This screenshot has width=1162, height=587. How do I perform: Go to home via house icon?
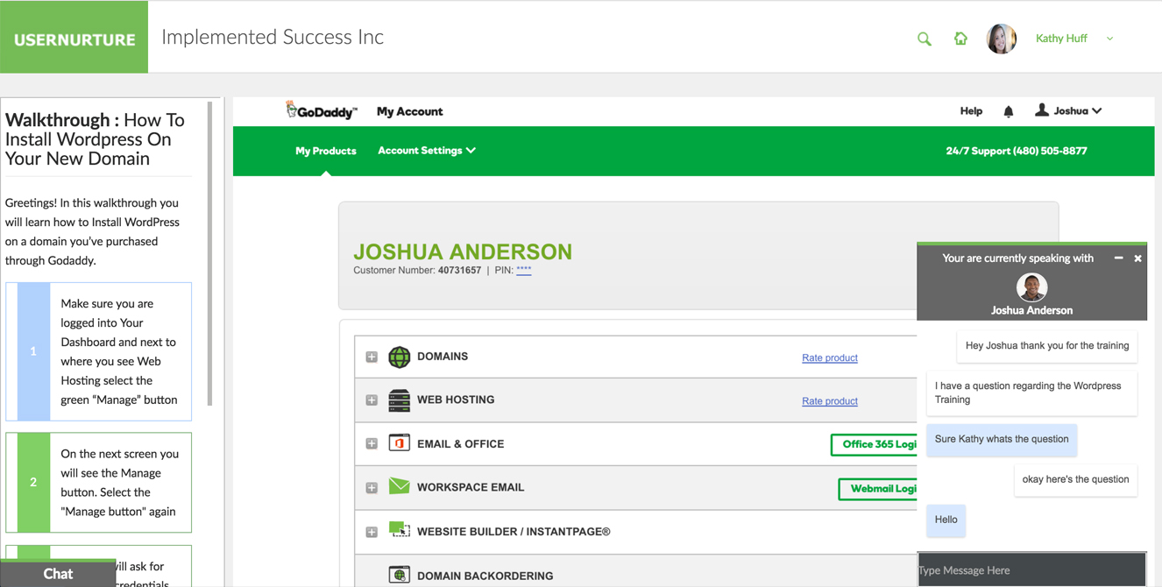click(x=960, y=39)
